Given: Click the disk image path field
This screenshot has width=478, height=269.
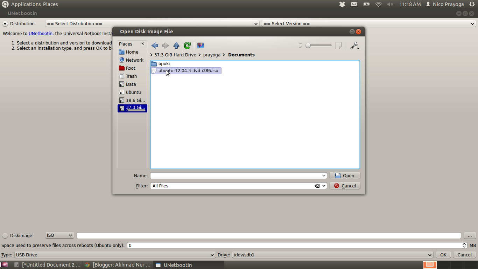Looking at the screenshot, I should pyautogui.click(x=269, y=236).
